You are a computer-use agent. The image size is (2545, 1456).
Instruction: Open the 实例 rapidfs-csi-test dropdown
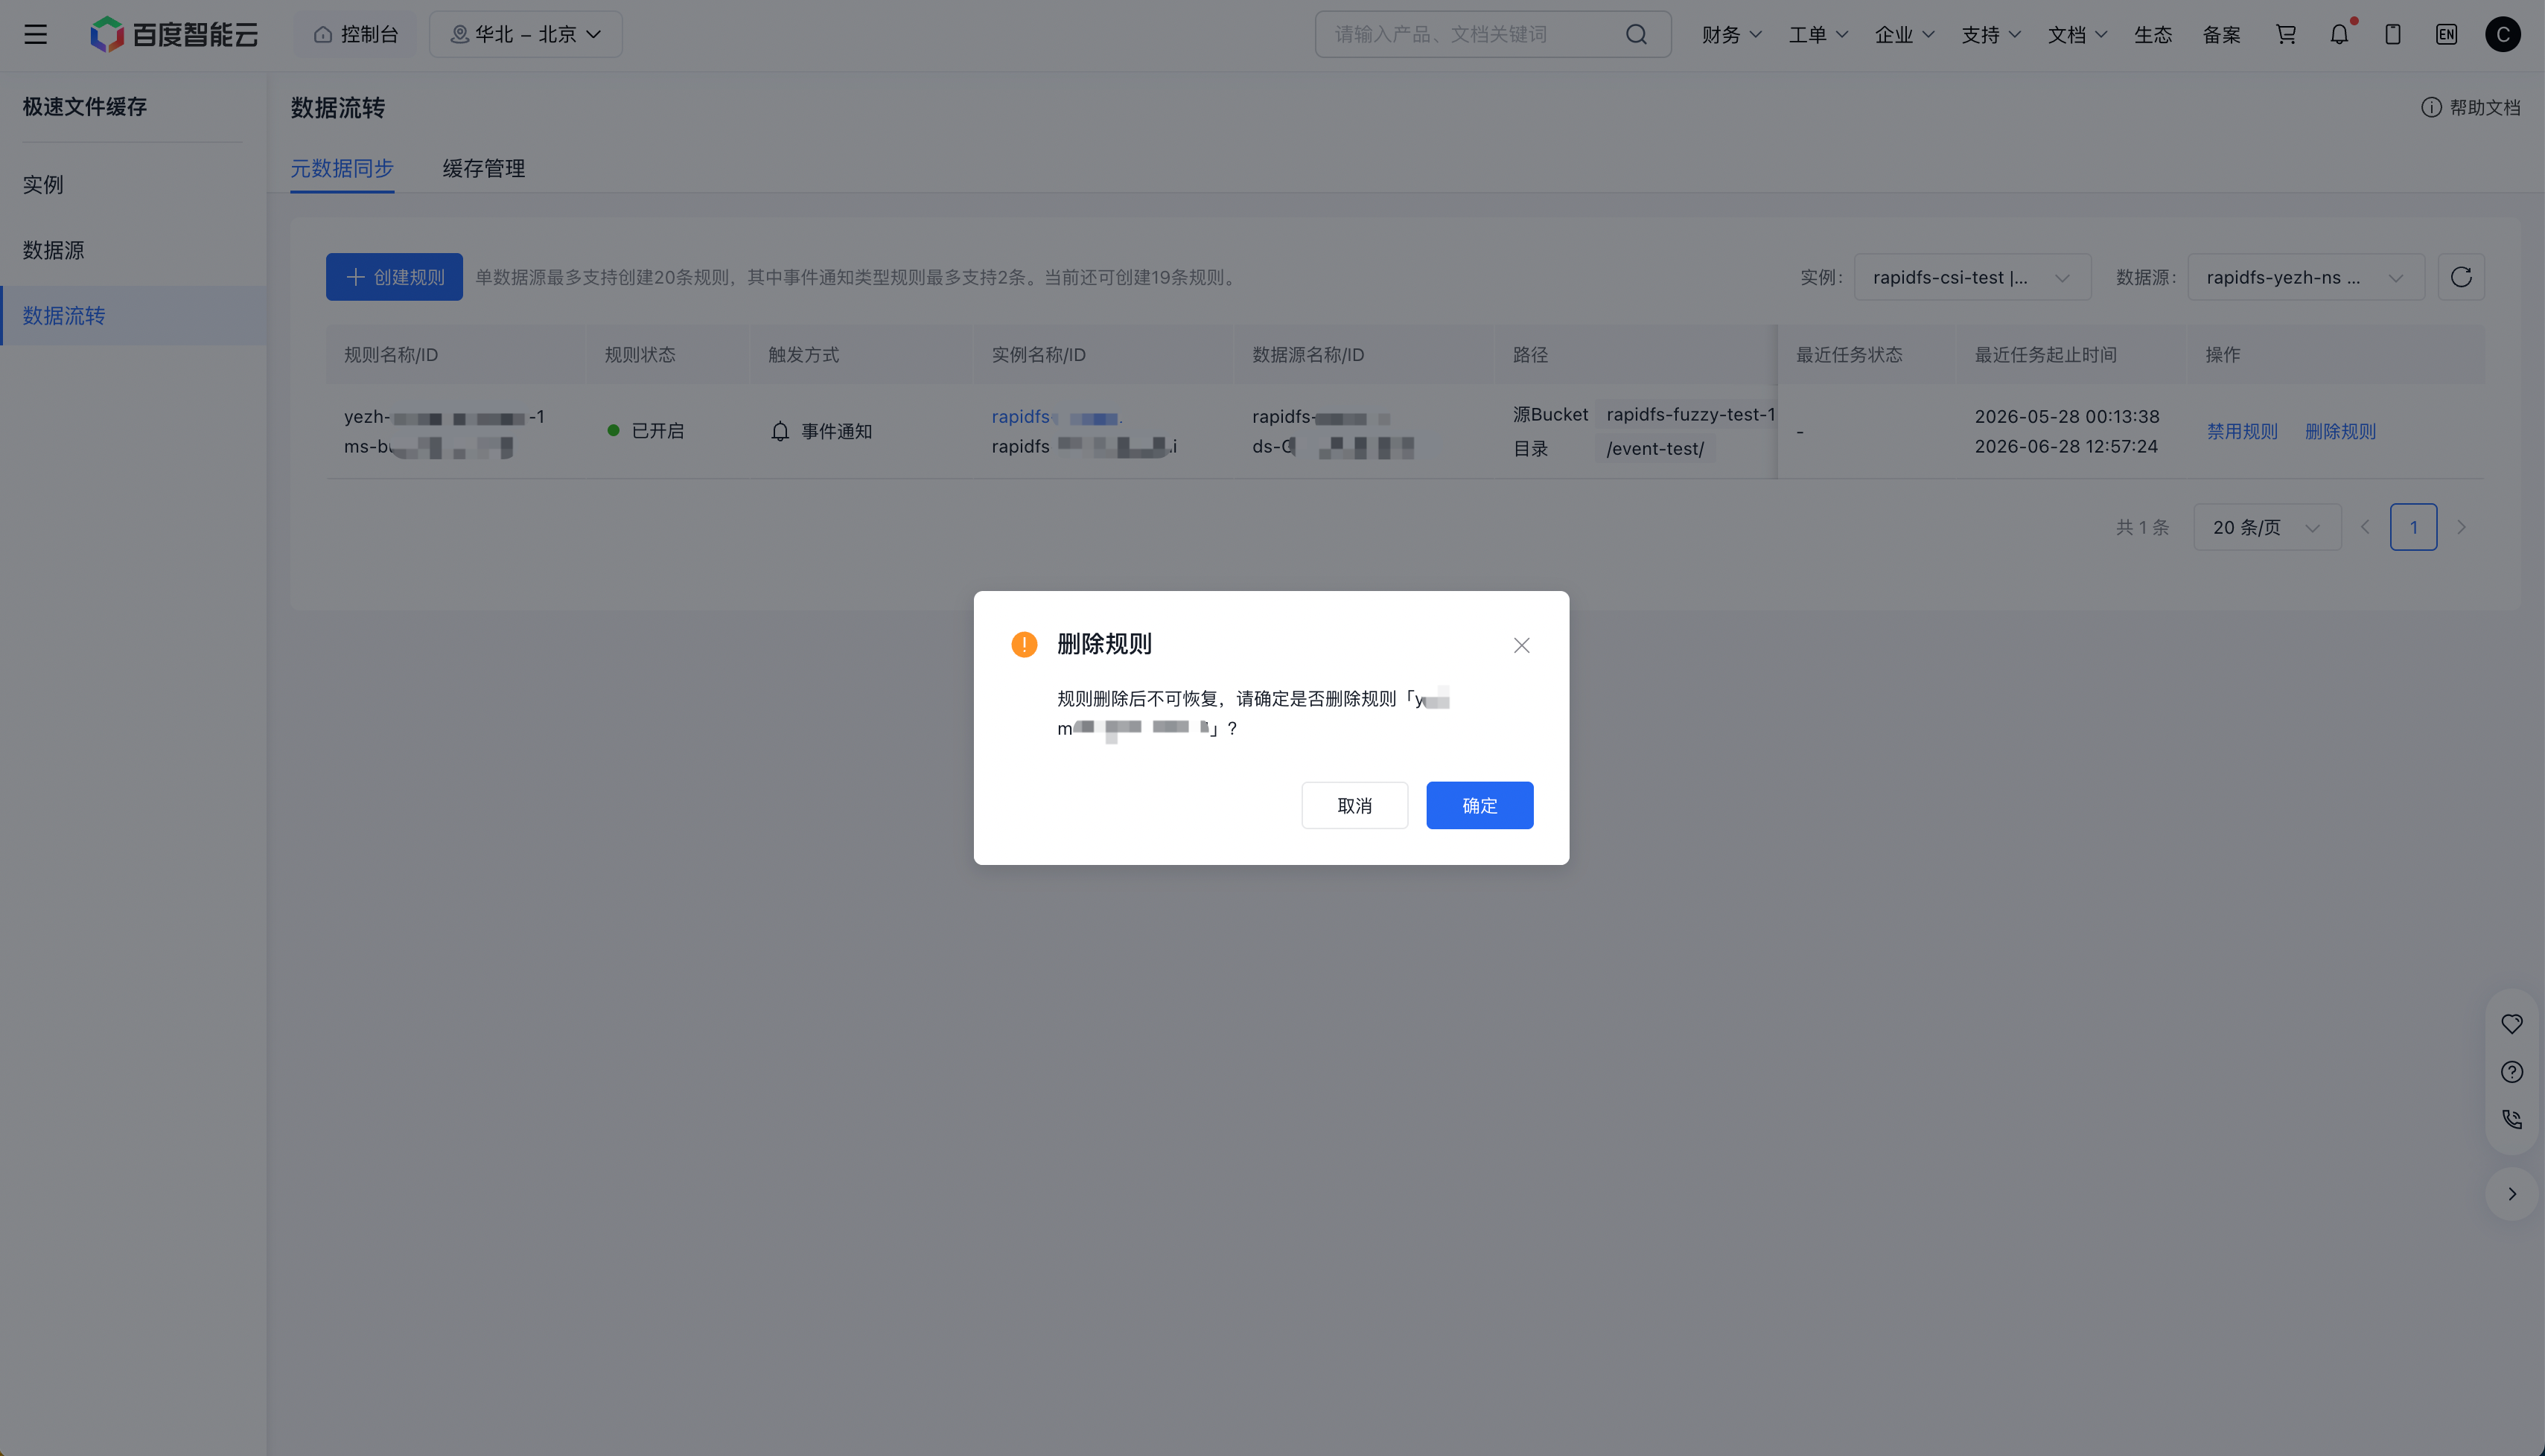click(1972, 277)
